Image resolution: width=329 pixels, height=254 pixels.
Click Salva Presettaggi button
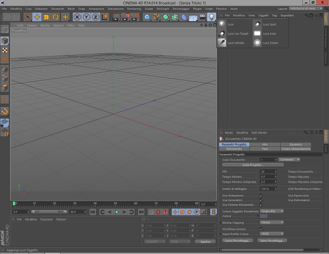(x=272, y=241)
